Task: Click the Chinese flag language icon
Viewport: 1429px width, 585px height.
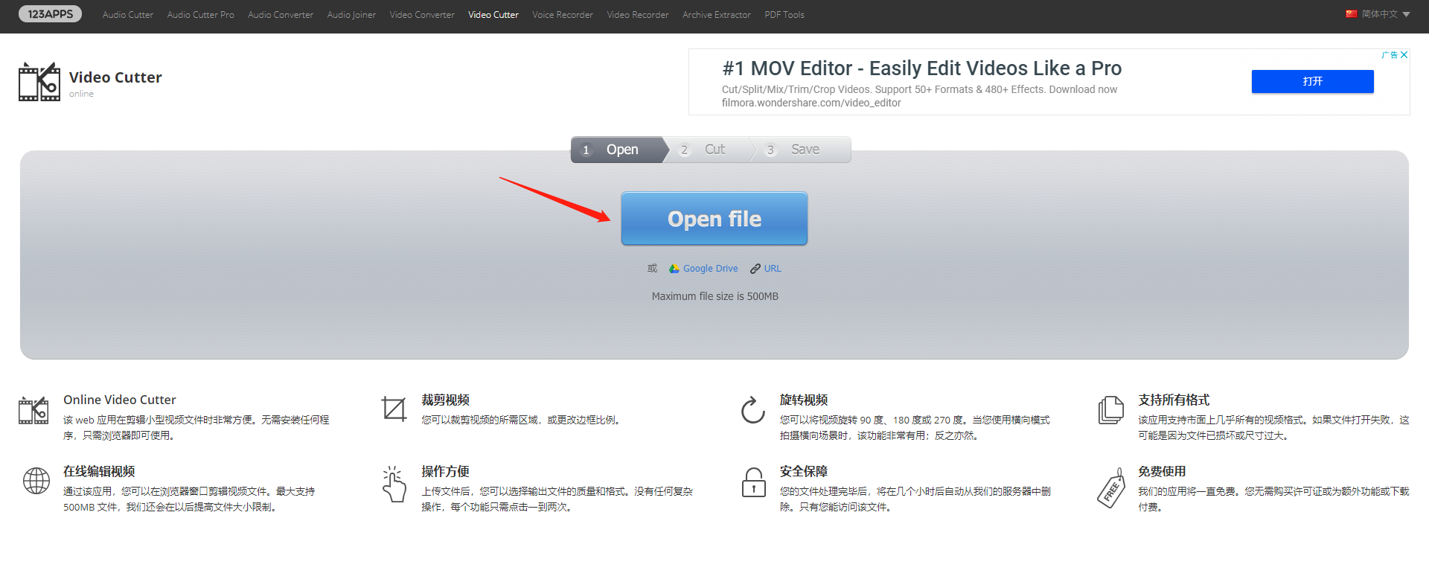Action: point(1352,13)
